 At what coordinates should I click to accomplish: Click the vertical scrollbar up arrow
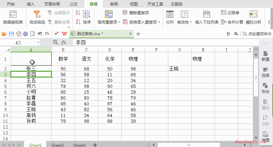point(256,55)
